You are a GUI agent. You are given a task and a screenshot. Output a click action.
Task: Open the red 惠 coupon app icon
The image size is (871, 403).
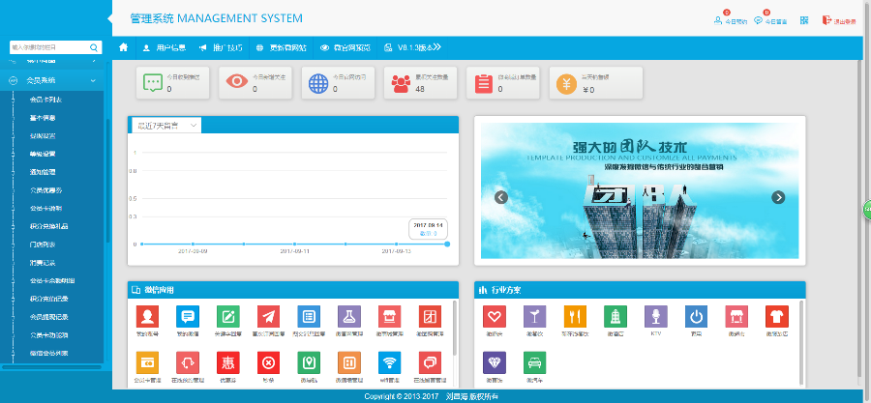228,362
